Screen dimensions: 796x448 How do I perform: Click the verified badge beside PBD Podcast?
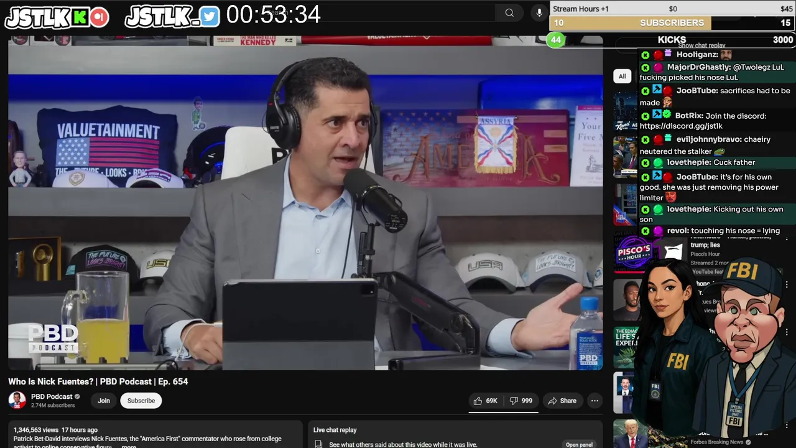78,396
